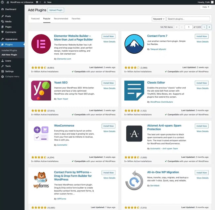
Task: Switch to the Recommended tab
Action: point(61,19)
